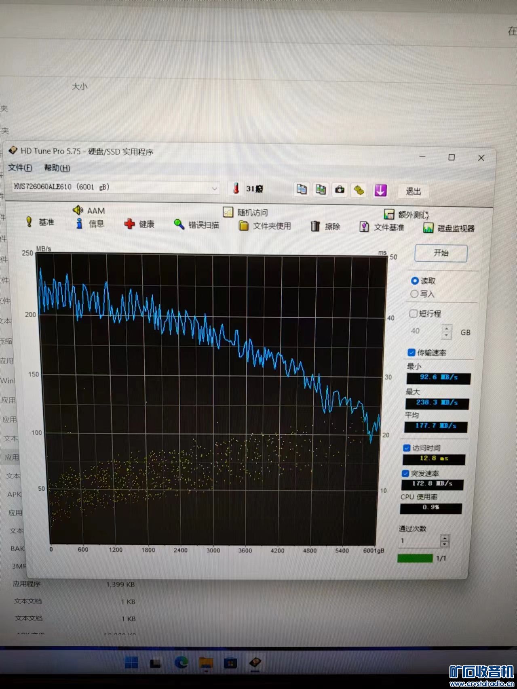Open the 信息 info tab

pos(90,223)
